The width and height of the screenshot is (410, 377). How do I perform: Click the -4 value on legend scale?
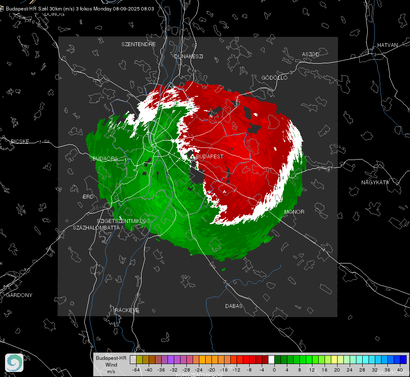[261, 370]
